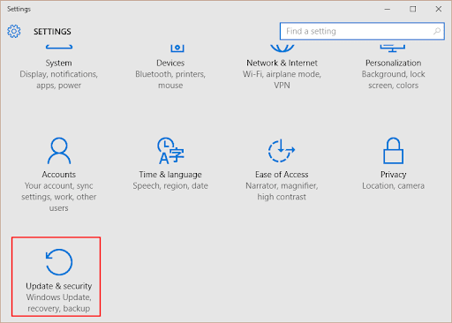Minimize the Settings window
The height and width of the screenshot is (323, 452).
tap(388, 9)
